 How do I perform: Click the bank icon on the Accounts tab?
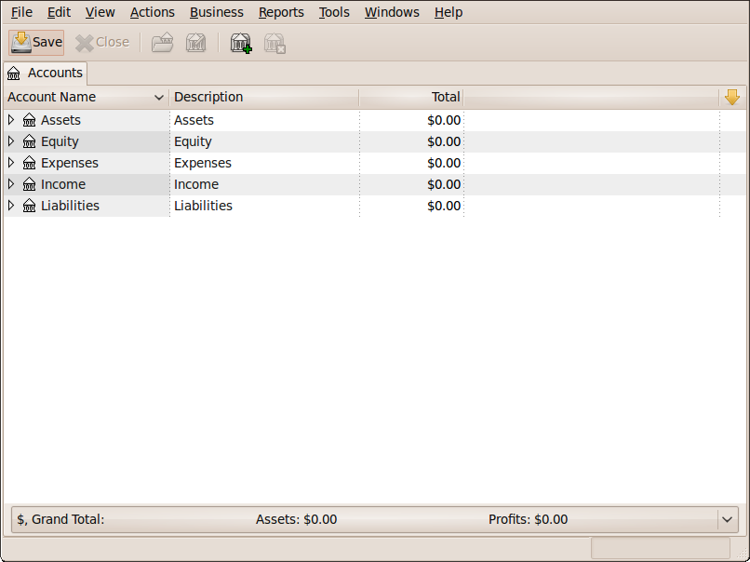16,73
